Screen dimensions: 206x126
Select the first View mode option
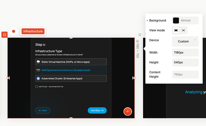click(x=176, y=30)
